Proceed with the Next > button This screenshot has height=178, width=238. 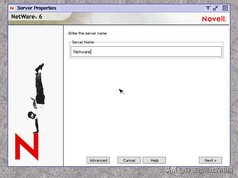pyautogui.click(x=210, y=160)
